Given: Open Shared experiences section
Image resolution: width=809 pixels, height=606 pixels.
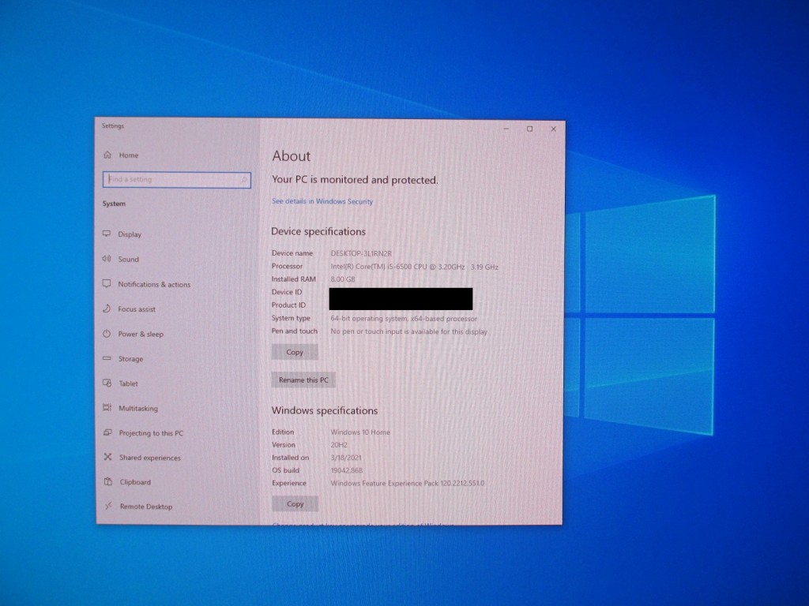Looking at the screenshot, I should coord(149,458).
